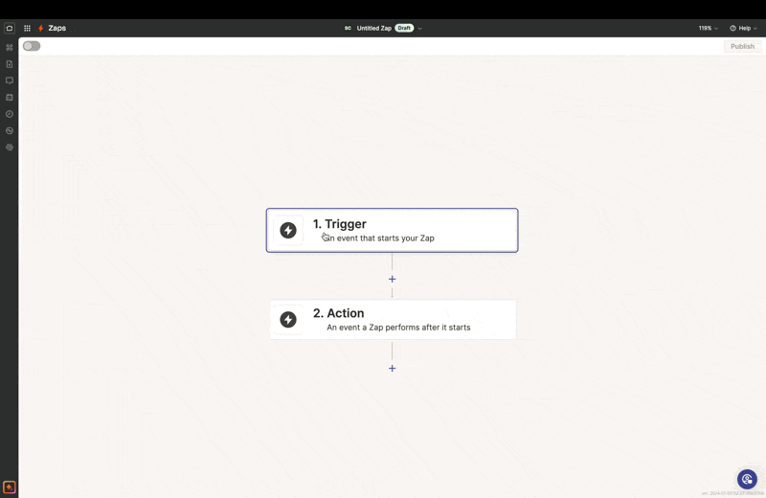Image resolution: width=766 pixels, height=498 pixels.
Task: Add a step after the Action
Action: click(393, 369)
